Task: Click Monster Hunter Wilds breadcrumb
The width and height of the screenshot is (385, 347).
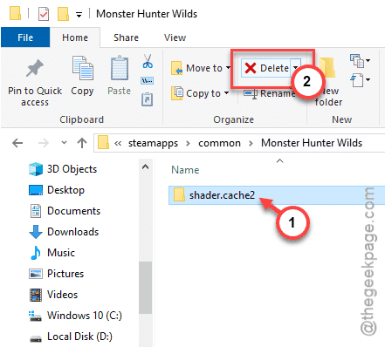Action: tap(312, 143)
